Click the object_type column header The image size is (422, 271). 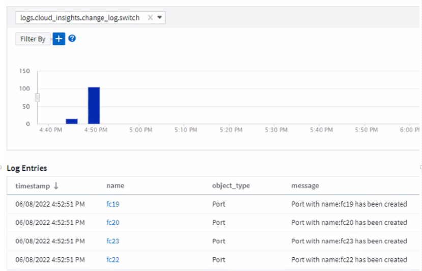[231, 186]
